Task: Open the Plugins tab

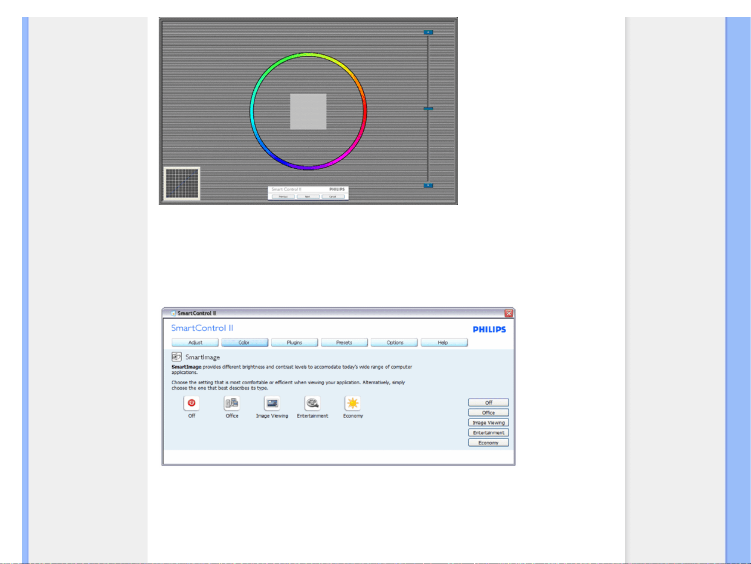Action: [x=295, y=342]
